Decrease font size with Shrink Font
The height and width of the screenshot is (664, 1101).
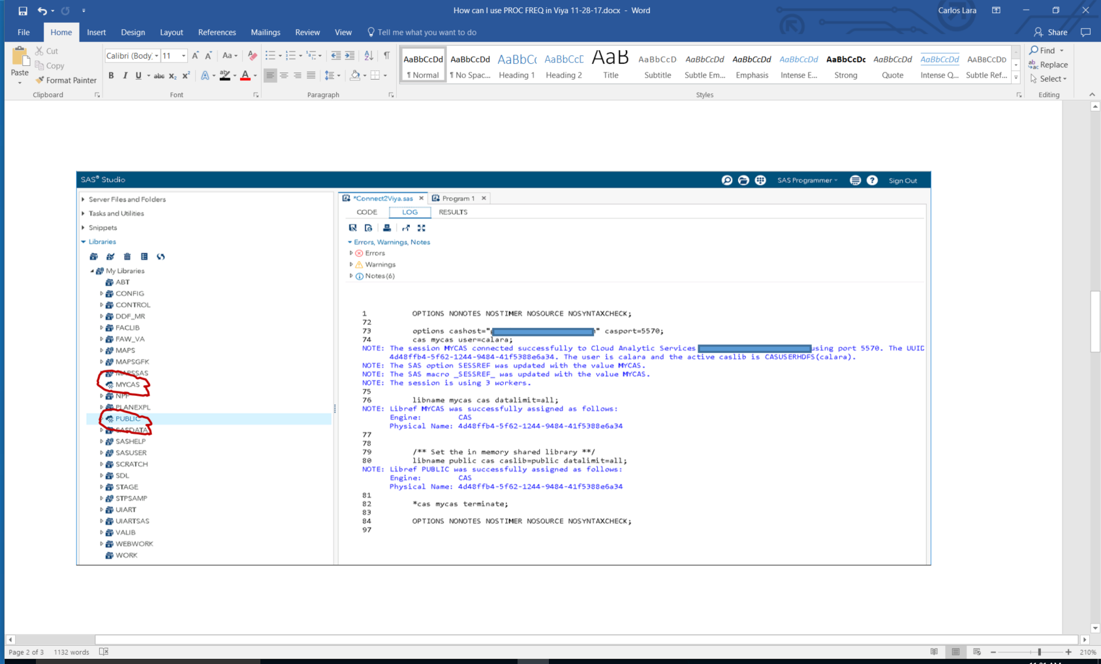coord(209,55)
